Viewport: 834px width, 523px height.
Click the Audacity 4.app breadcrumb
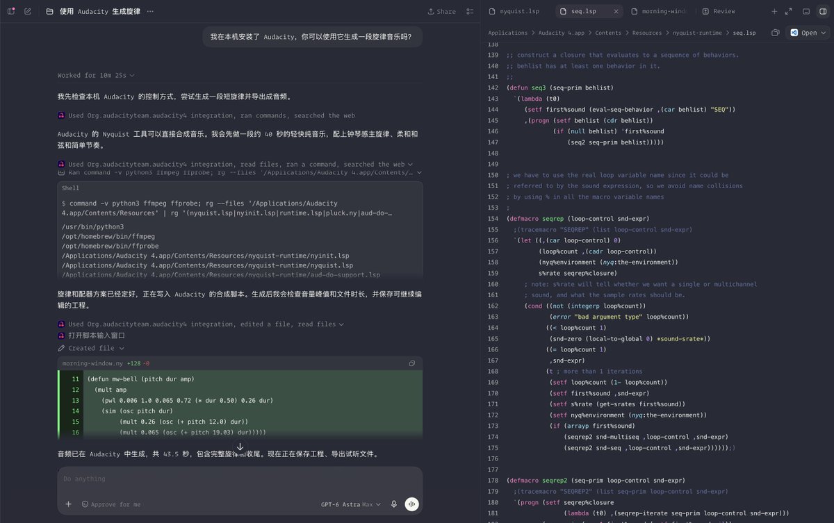point(562,33)
